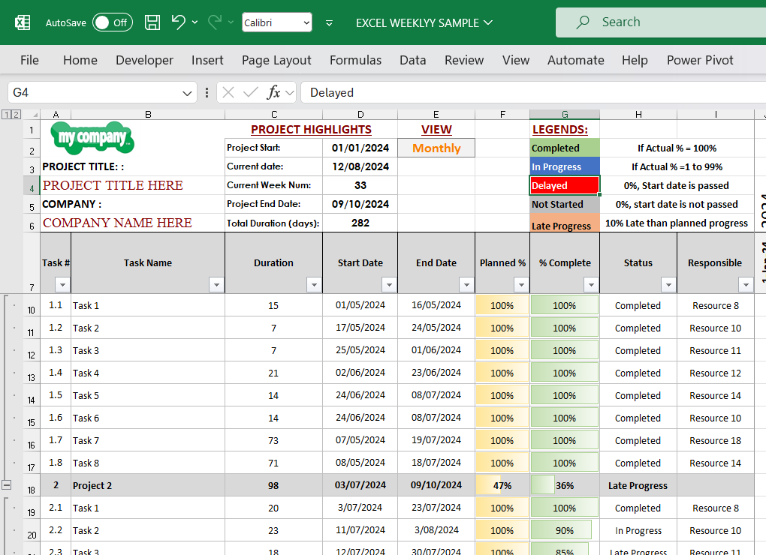Switch to the Developer ribbon tab
This screenshot has width=766, height=555.
coord(144,60)
